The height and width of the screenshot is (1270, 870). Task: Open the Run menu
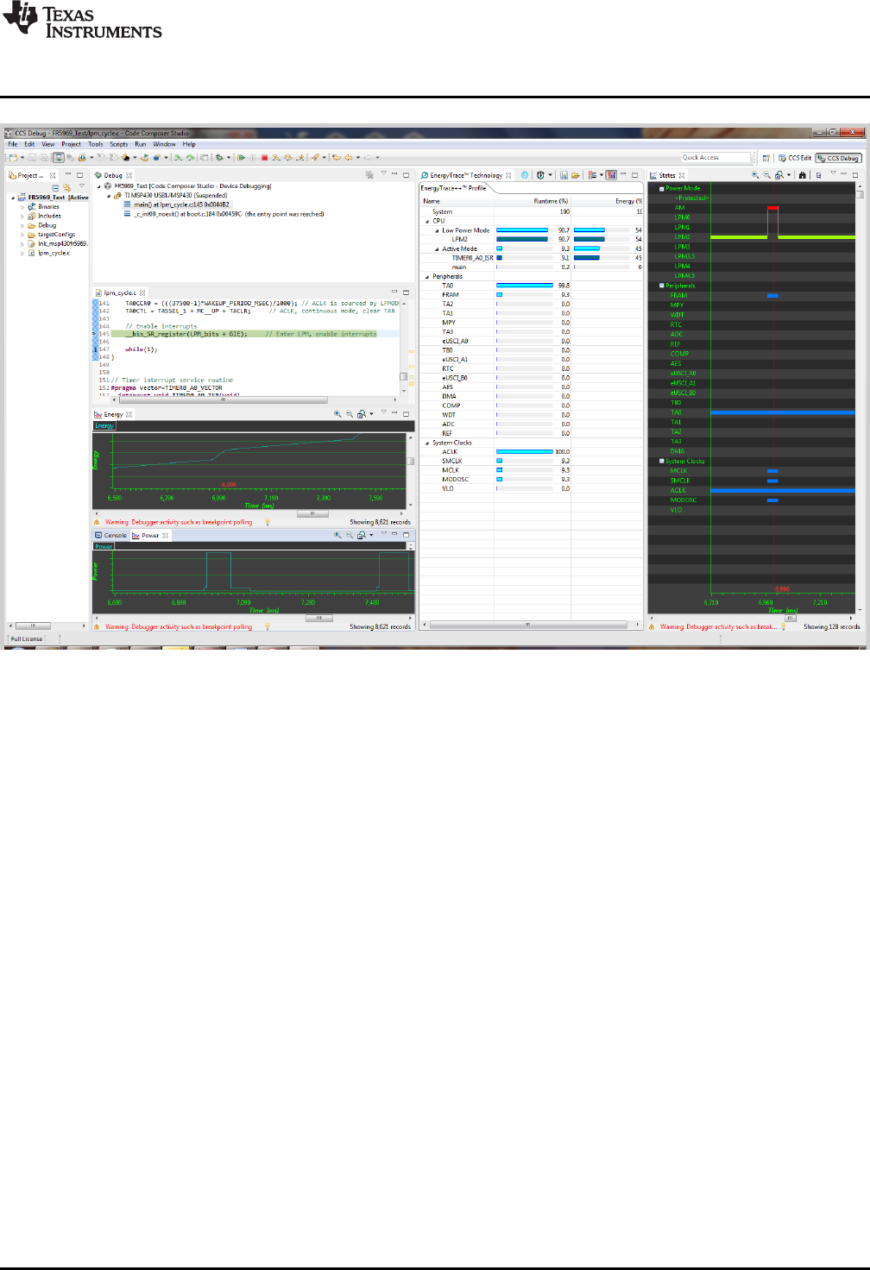click(140, 145)
